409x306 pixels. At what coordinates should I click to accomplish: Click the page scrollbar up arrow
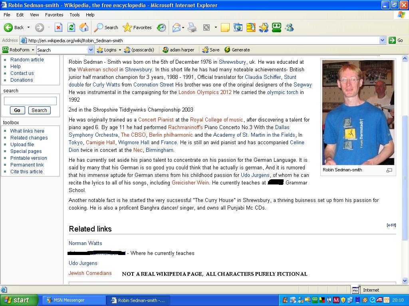pyautogui.click(x=405, y=59)
